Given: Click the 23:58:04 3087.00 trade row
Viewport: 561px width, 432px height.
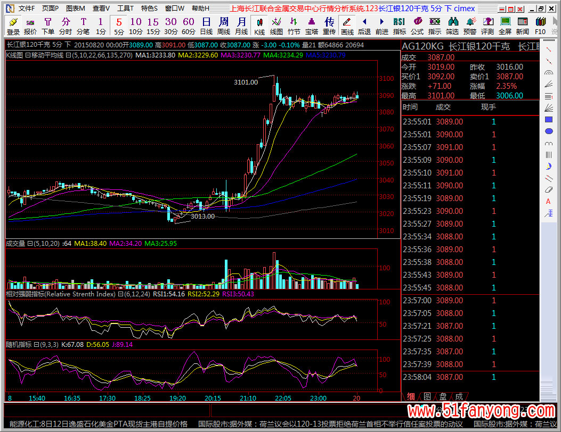Looking at the screenshot, I should pos(470,377).
